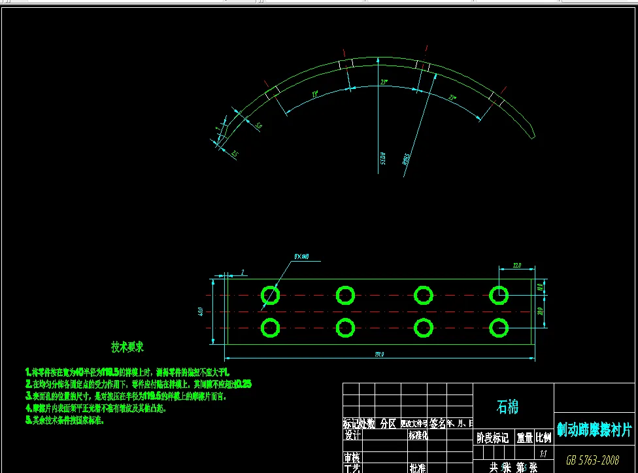Viewport: 638px width, 473px height.
Task: Click the '重量' title block cell
Action: (x=524, y=438)
